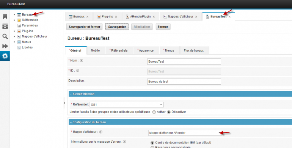
Task: Expand the Menus tree node arrow
Action: (14, 42)
